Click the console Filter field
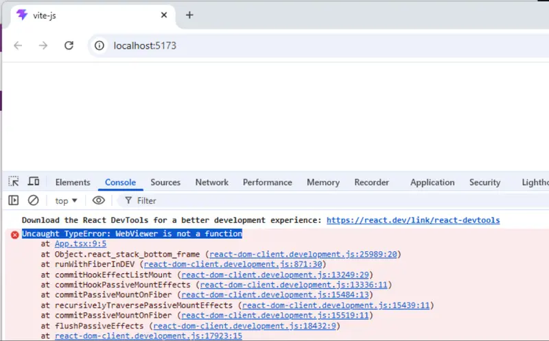Screen dimensions: 549x341 pos(333,200)
